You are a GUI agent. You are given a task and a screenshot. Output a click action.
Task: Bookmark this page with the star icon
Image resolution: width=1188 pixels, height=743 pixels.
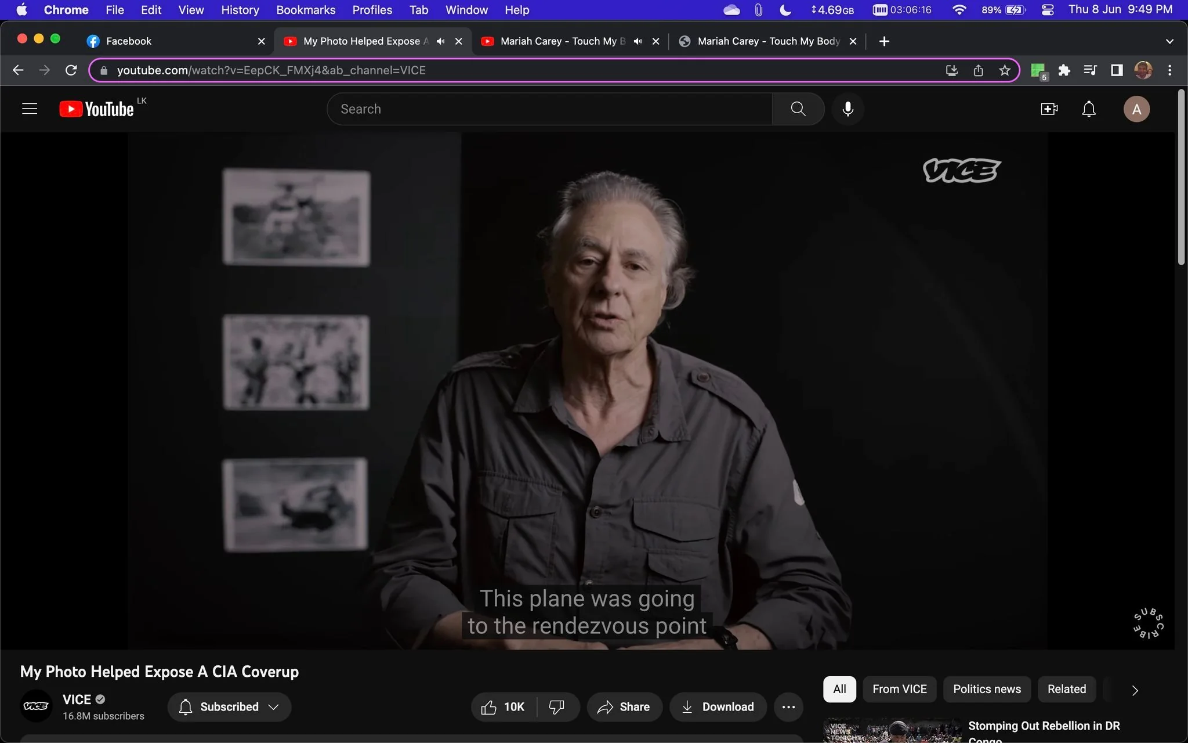[x=1005, y=70]
